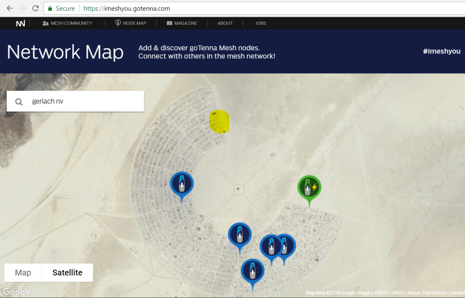465x298 pixels.
Task: Open the Mesh Community menu
Action: (67, 23)
